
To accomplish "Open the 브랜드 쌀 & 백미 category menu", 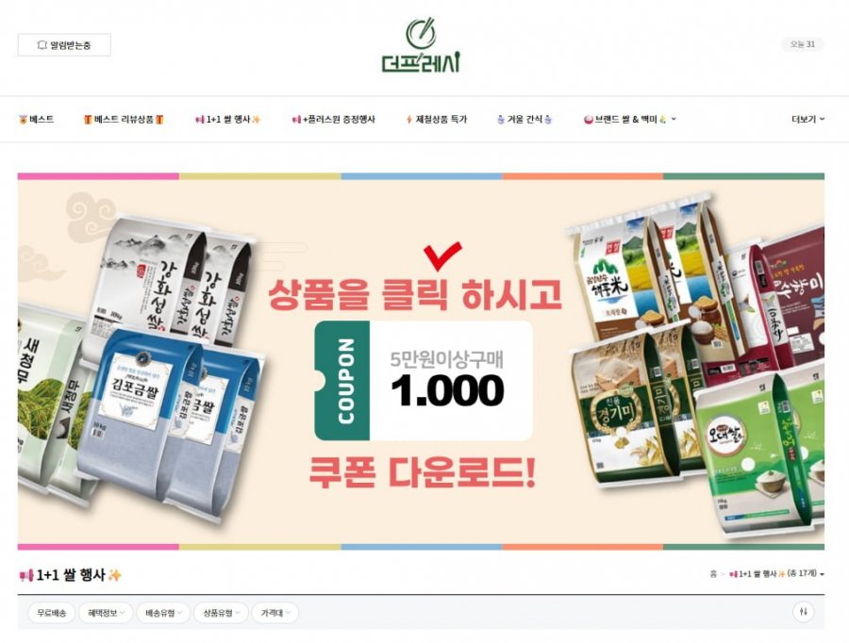I will (x=630, y=119).
